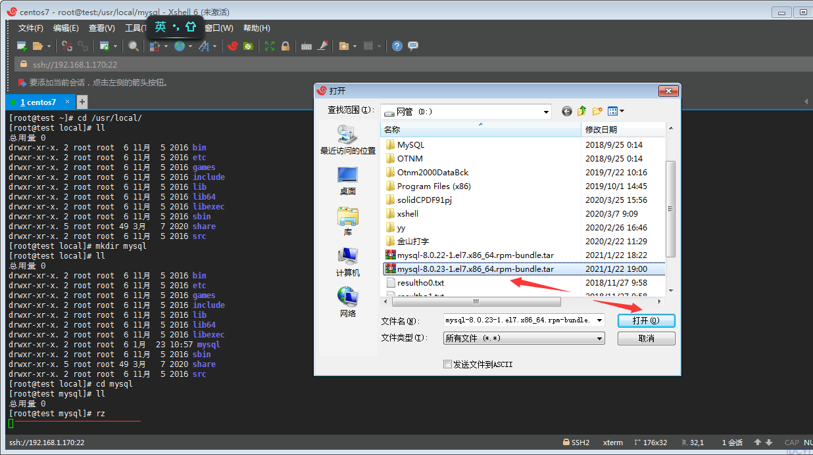Toggle fullscreen mode icon
This screenshot has height=455, width=813.
point(270,46)
